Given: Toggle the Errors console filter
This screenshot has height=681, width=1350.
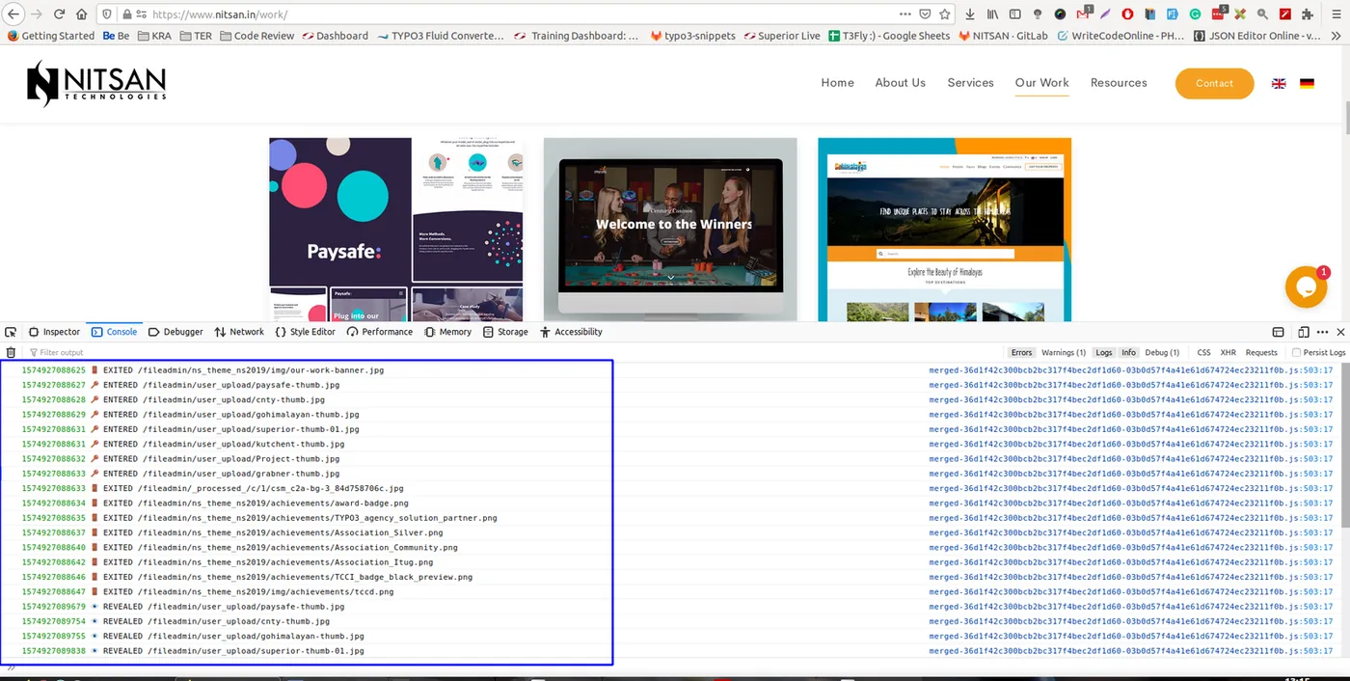Looking at the screenshot, I should [x=1021, y=353].
